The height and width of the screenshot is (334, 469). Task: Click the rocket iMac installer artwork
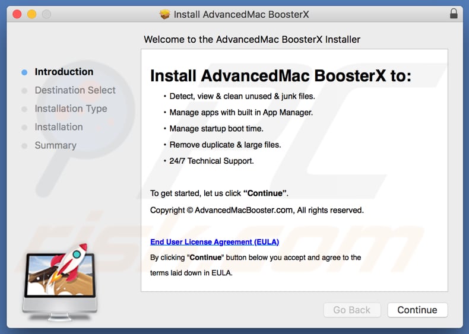coord(60,282)
